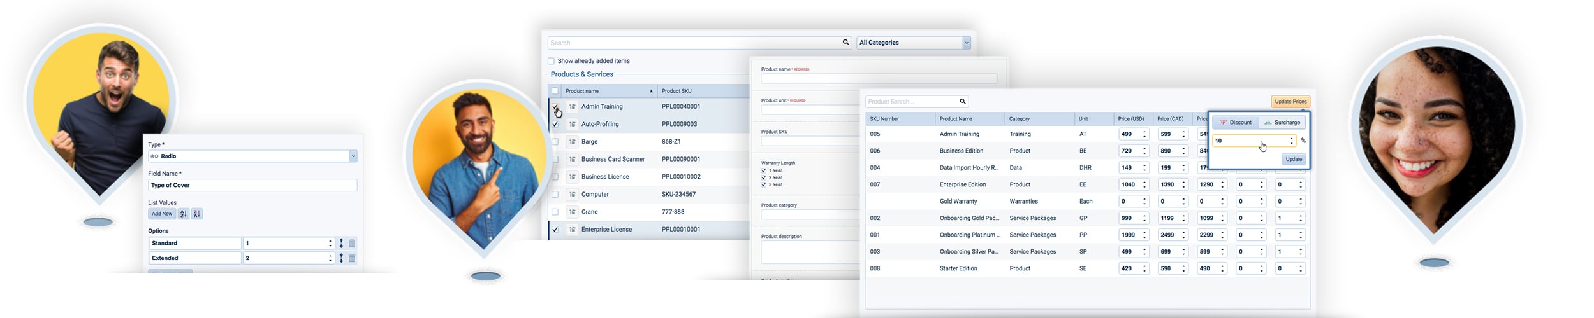Switch to the Discount tab
1594x318 pixels.
click(1236, 122)
